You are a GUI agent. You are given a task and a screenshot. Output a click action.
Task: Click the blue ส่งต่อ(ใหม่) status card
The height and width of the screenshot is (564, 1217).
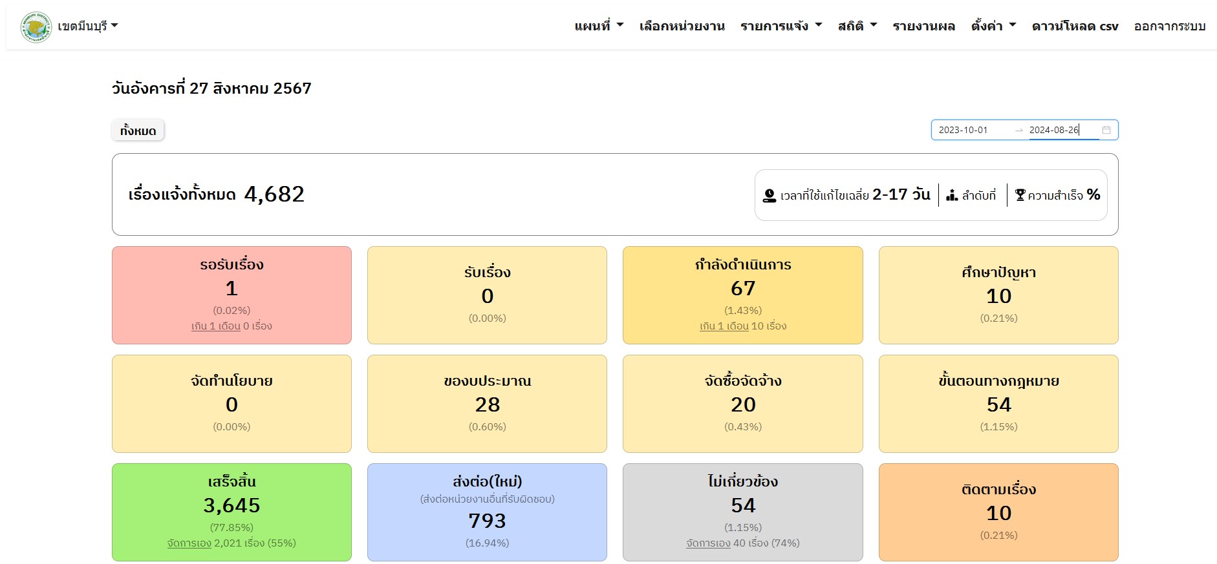click(487, 512)
